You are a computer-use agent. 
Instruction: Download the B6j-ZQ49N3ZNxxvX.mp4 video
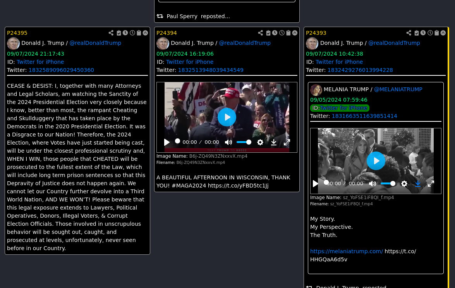[274, 142]
